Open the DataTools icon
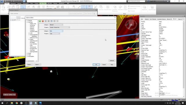Viewport: 186px width, 105px height. (144, 8)
